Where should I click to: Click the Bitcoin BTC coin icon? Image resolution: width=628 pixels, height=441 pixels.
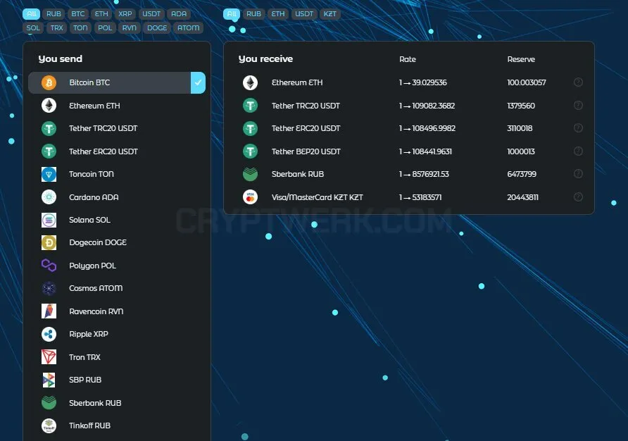pos(49,82)
